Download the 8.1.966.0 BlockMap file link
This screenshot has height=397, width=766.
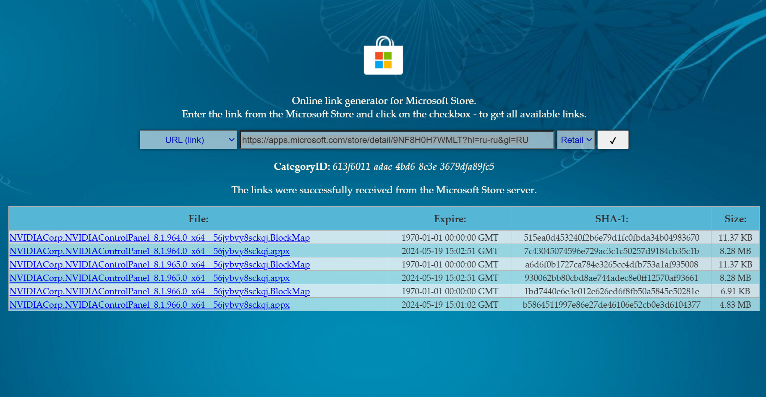click(159, 291)
